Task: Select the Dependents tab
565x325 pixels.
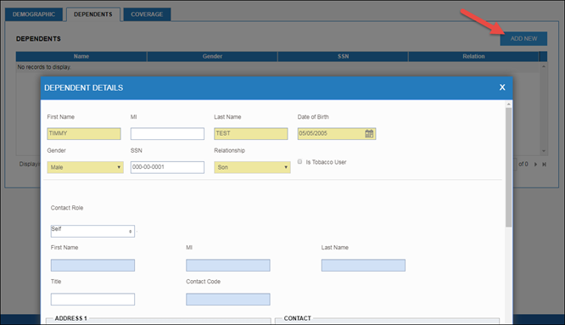Action: coord(93,14)
